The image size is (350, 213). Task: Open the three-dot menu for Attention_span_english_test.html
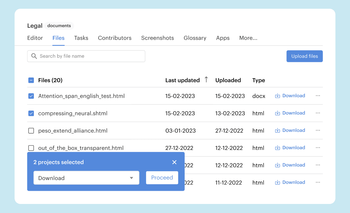click(x=318, y=96)
